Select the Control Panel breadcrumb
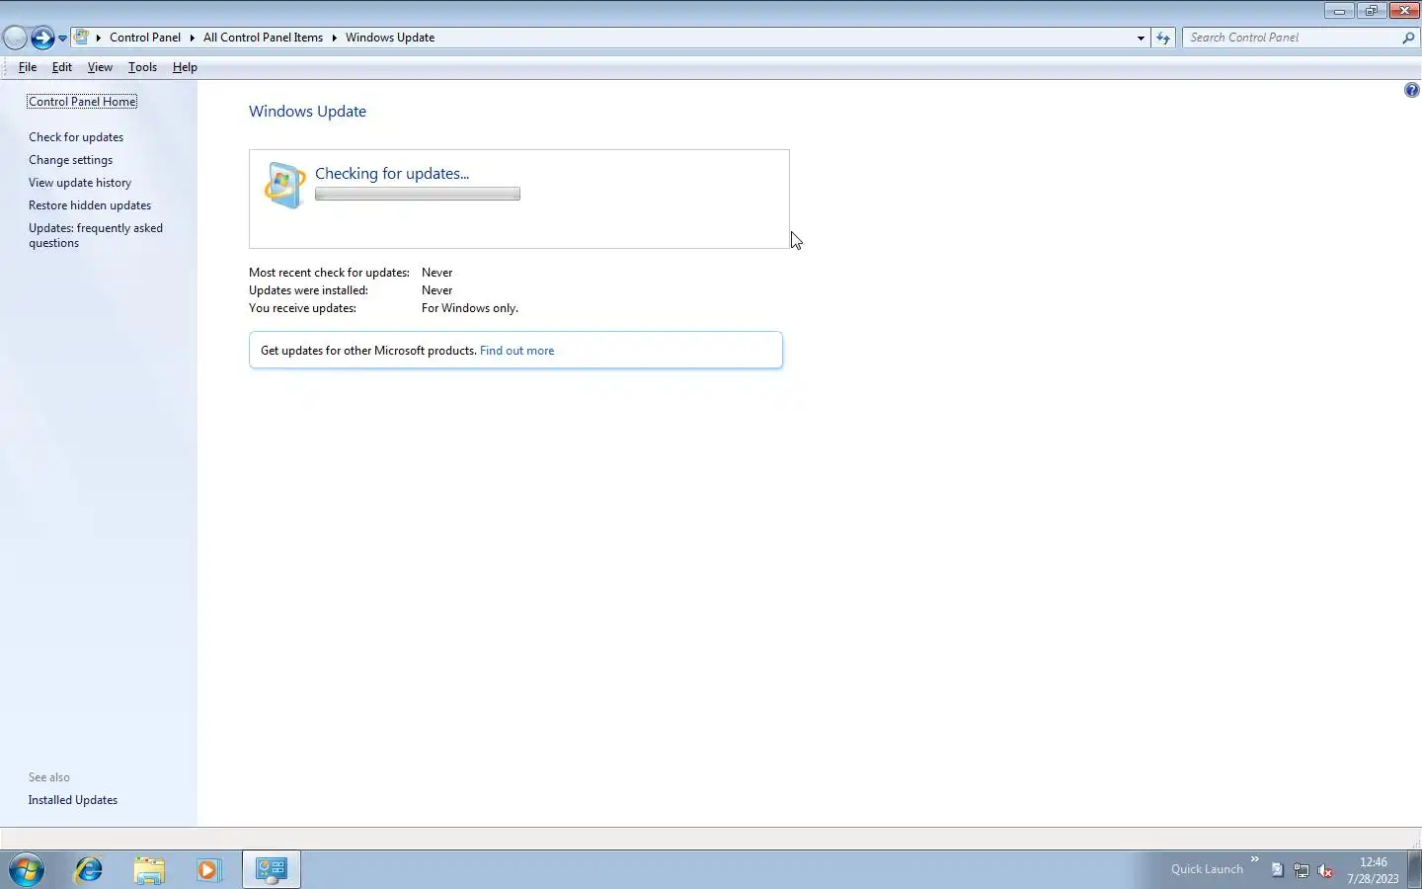 (145, 38)
